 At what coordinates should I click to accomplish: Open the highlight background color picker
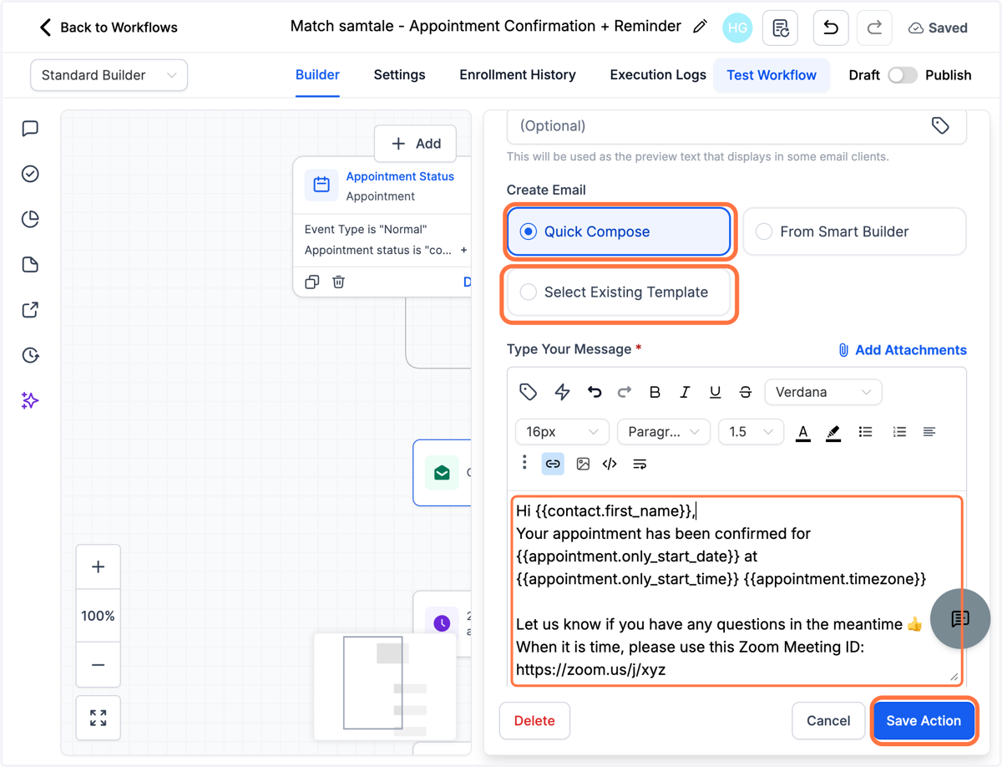(832, 432)
